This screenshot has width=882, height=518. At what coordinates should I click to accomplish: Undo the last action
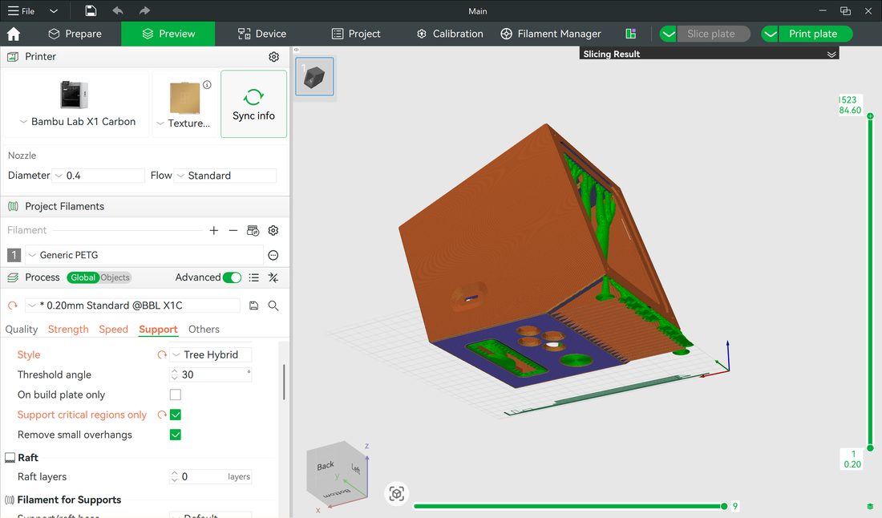(118, 10)
